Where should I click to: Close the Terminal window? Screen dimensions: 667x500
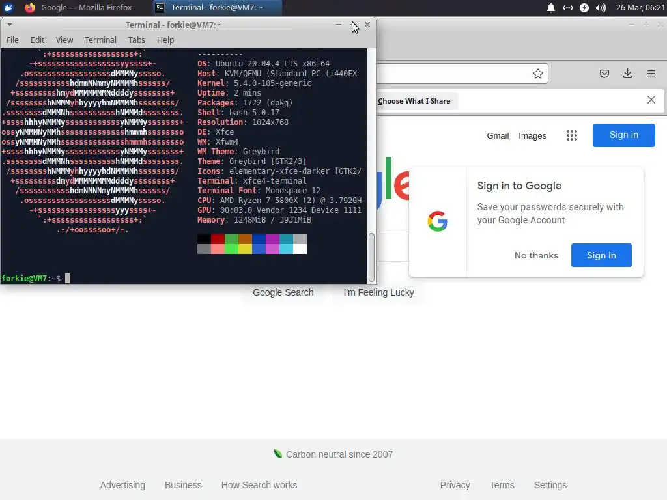click(x=367, y=25)
